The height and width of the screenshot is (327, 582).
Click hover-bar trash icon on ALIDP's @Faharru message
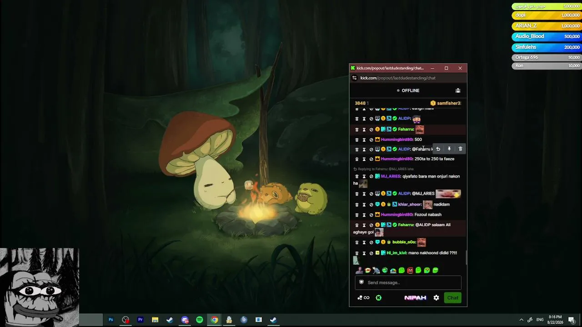coord(460,149)
